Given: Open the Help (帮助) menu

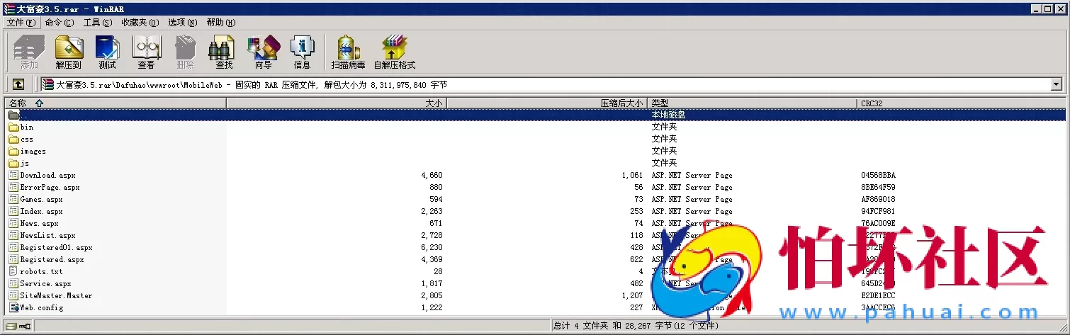Looking at the screenshot, I should [x=221, y=23].
